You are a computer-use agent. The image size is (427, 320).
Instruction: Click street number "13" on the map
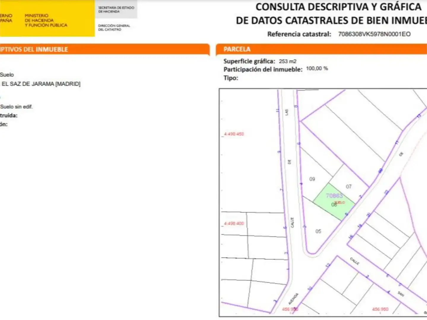pos(419,116)
